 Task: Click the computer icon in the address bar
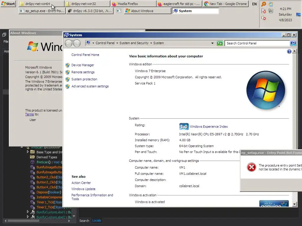[x=88, y=43]
